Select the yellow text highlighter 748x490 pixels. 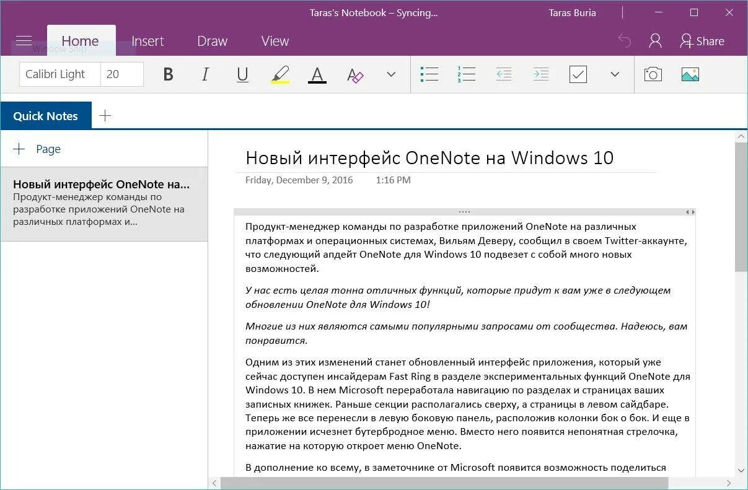pyautogui.click(x=280, y=74)
